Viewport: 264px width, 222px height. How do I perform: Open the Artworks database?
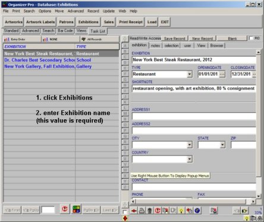[x=14, y=22]
